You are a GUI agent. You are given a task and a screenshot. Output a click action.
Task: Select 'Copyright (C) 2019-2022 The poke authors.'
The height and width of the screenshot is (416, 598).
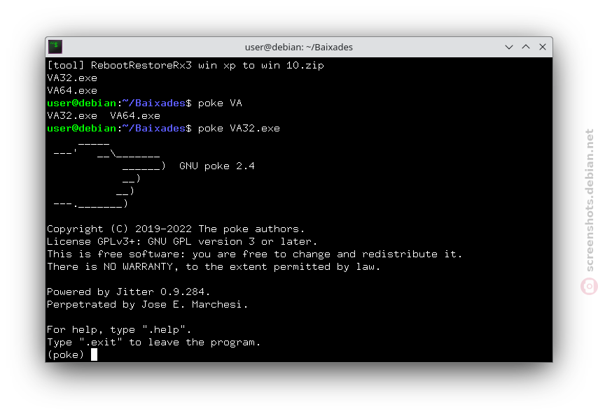[176, 229]
